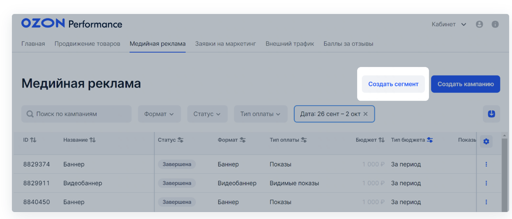Click the download report icon

pos(491,114)
